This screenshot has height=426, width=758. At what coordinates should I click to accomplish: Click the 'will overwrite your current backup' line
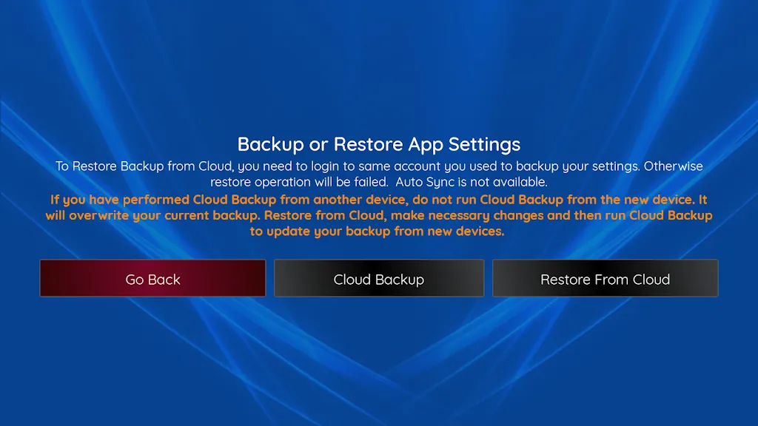[x=379, y=215]
